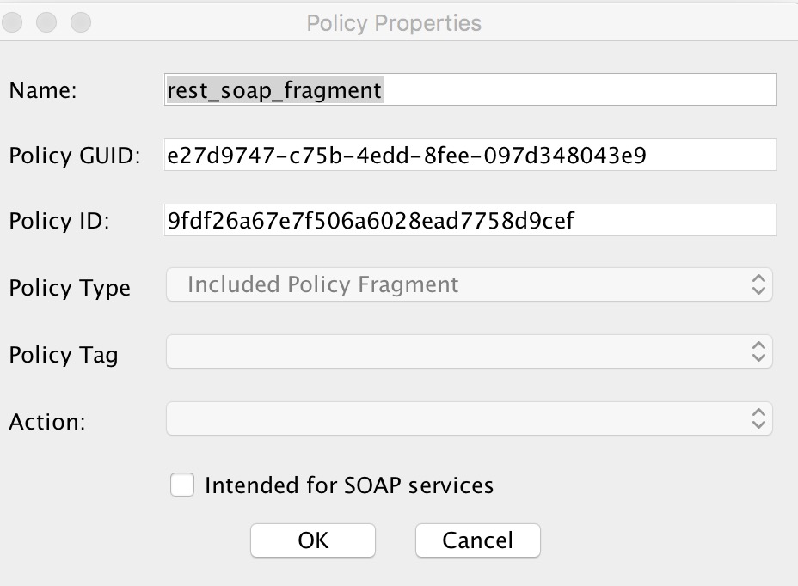
Task: Click the 'Intended for SOAP services' label text
Action: pyautogui.click(x=349, y=485)
